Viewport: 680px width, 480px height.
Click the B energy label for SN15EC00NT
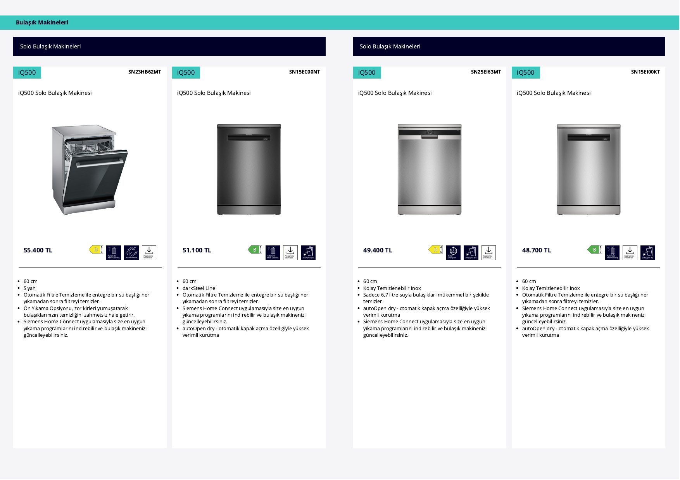[255, 250]
